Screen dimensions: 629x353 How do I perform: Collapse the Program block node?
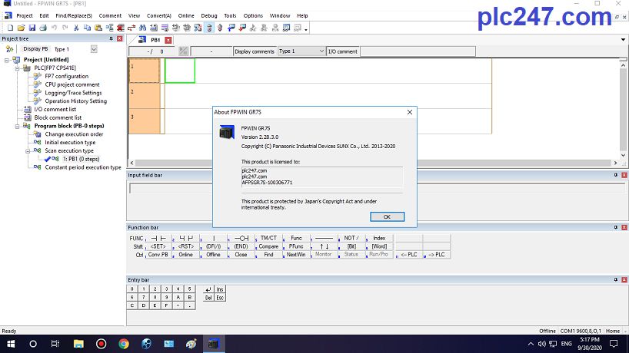pos(17,127)
